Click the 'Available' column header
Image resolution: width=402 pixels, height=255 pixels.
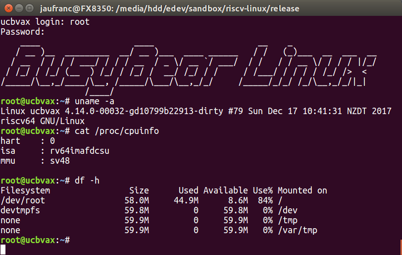[226, 191]
